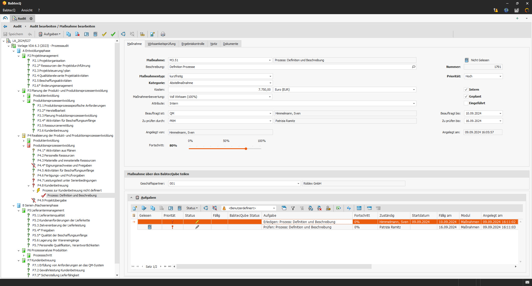532x286 pixels.
Task: Click the refresh arrows icon in the Aufgaben toolbar
Action: point(349,208)
